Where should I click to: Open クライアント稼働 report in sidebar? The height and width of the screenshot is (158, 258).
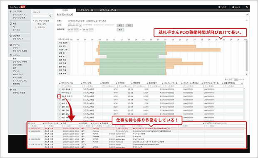20,62
